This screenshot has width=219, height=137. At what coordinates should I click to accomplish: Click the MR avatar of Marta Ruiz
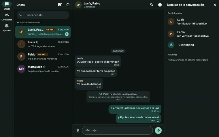click(x=21, y=69)
